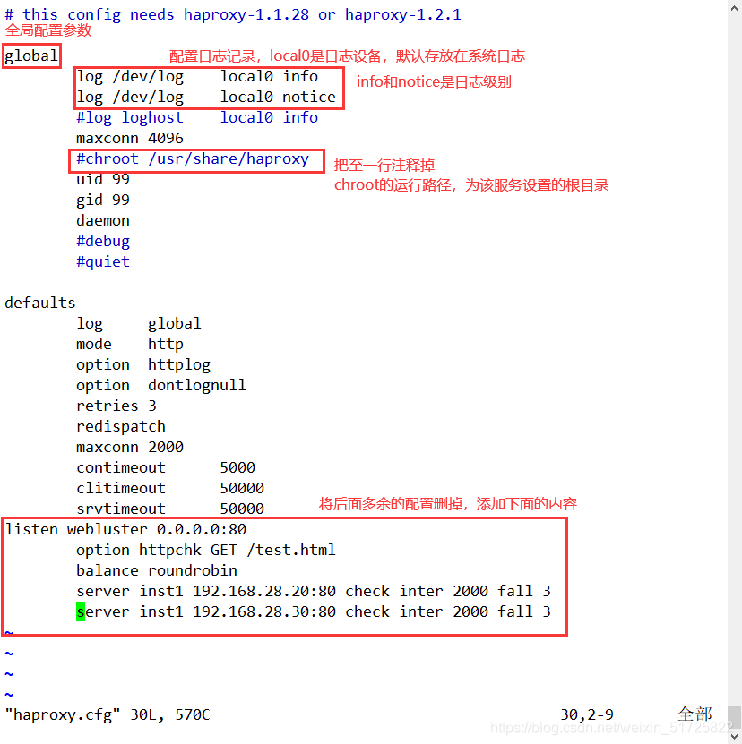Click the 'redispatch' line
This screenshot has width=742, height=744.
coord(121,426)
